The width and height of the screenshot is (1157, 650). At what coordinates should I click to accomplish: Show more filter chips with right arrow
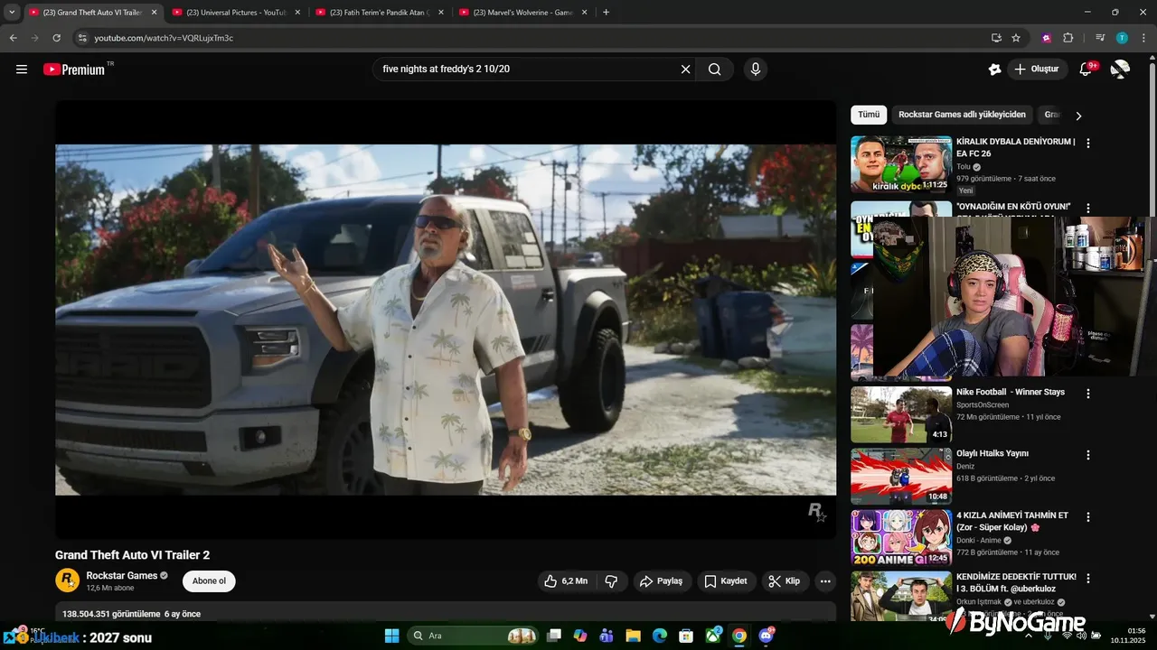tap(1077, 116)
